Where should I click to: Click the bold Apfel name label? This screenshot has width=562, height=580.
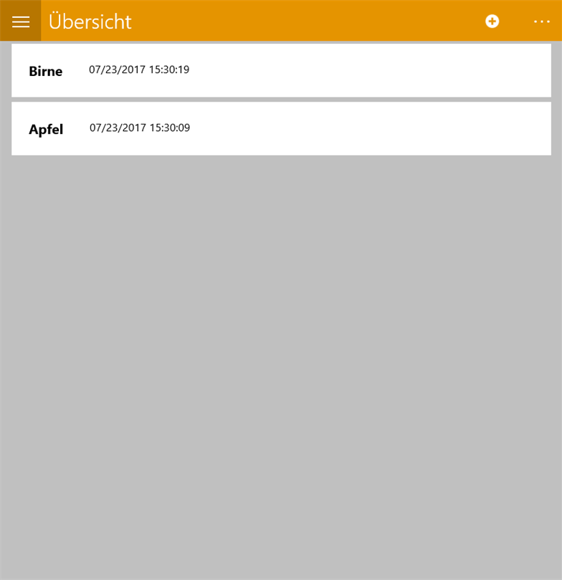coord(46,130)
